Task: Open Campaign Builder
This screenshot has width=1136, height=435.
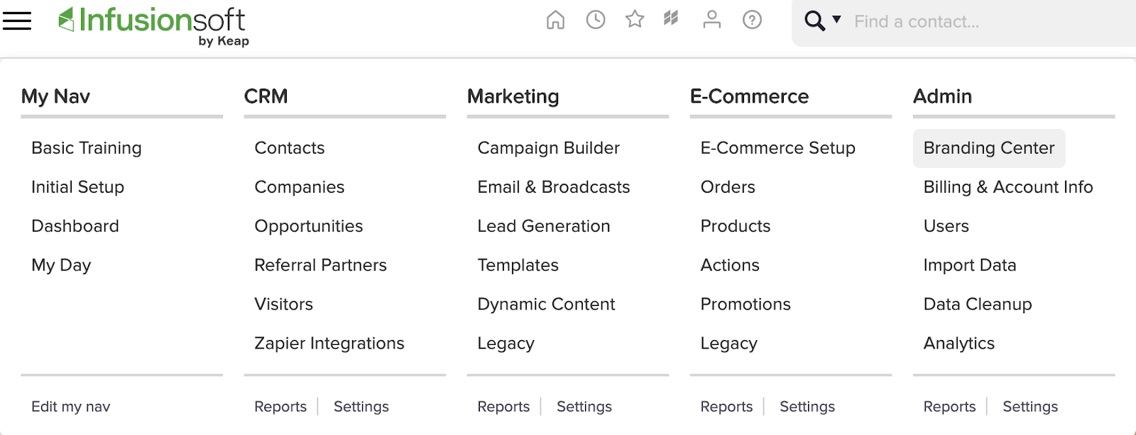Action: (x=549, y=148)
